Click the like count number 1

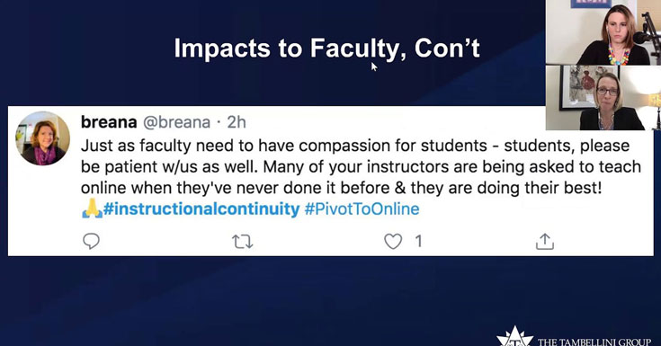pos(418,242)
